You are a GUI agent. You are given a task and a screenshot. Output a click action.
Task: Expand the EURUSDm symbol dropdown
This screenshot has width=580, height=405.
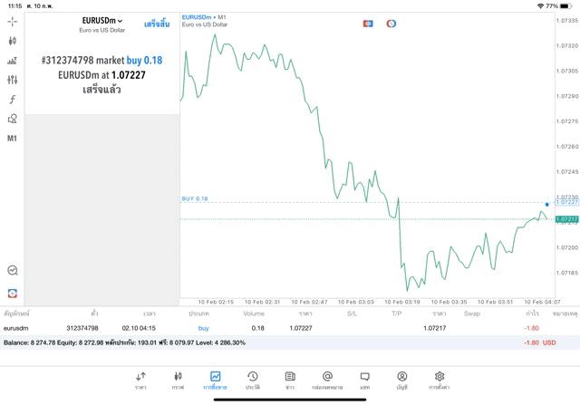point(101,21)
